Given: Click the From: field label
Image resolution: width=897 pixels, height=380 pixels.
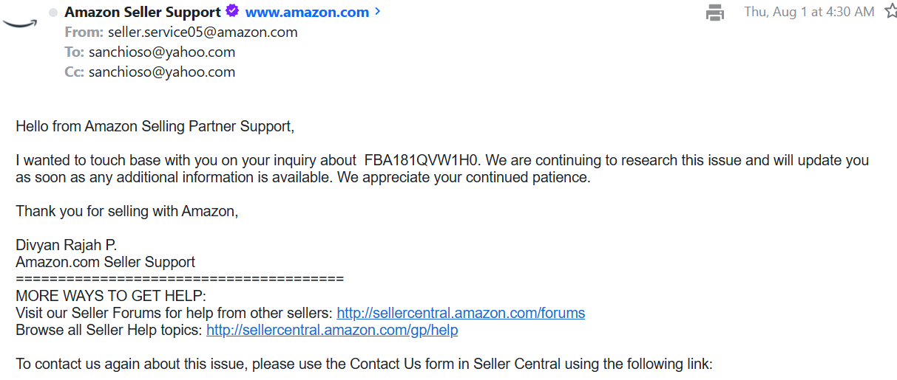Looking at the screenshot, I should click(84, 32).
